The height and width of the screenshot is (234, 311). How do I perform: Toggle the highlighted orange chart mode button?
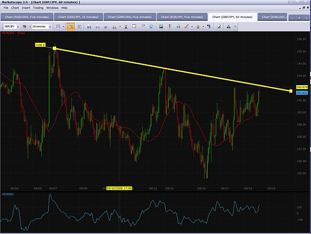[x=71, y=26]
